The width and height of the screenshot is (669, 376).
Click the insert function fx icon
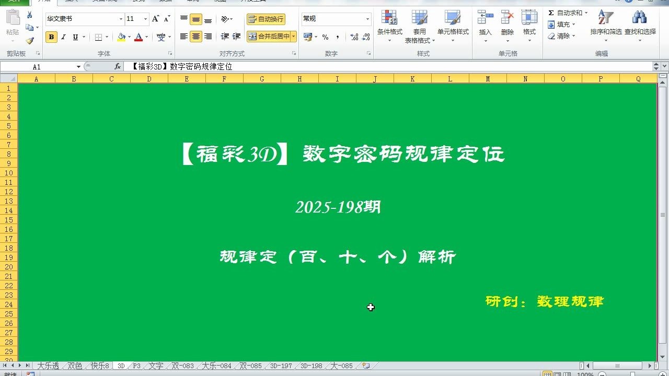[x=118, y=67]
